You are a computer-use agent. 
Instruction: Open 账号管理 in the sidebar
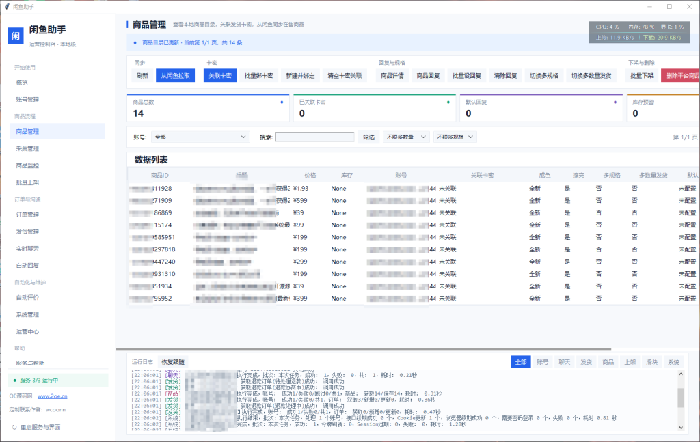pos(57,100)
